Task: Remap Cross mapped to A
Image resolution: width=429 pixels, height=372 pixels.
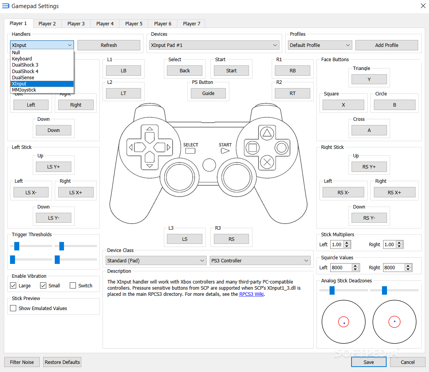Action: (369, 130)
